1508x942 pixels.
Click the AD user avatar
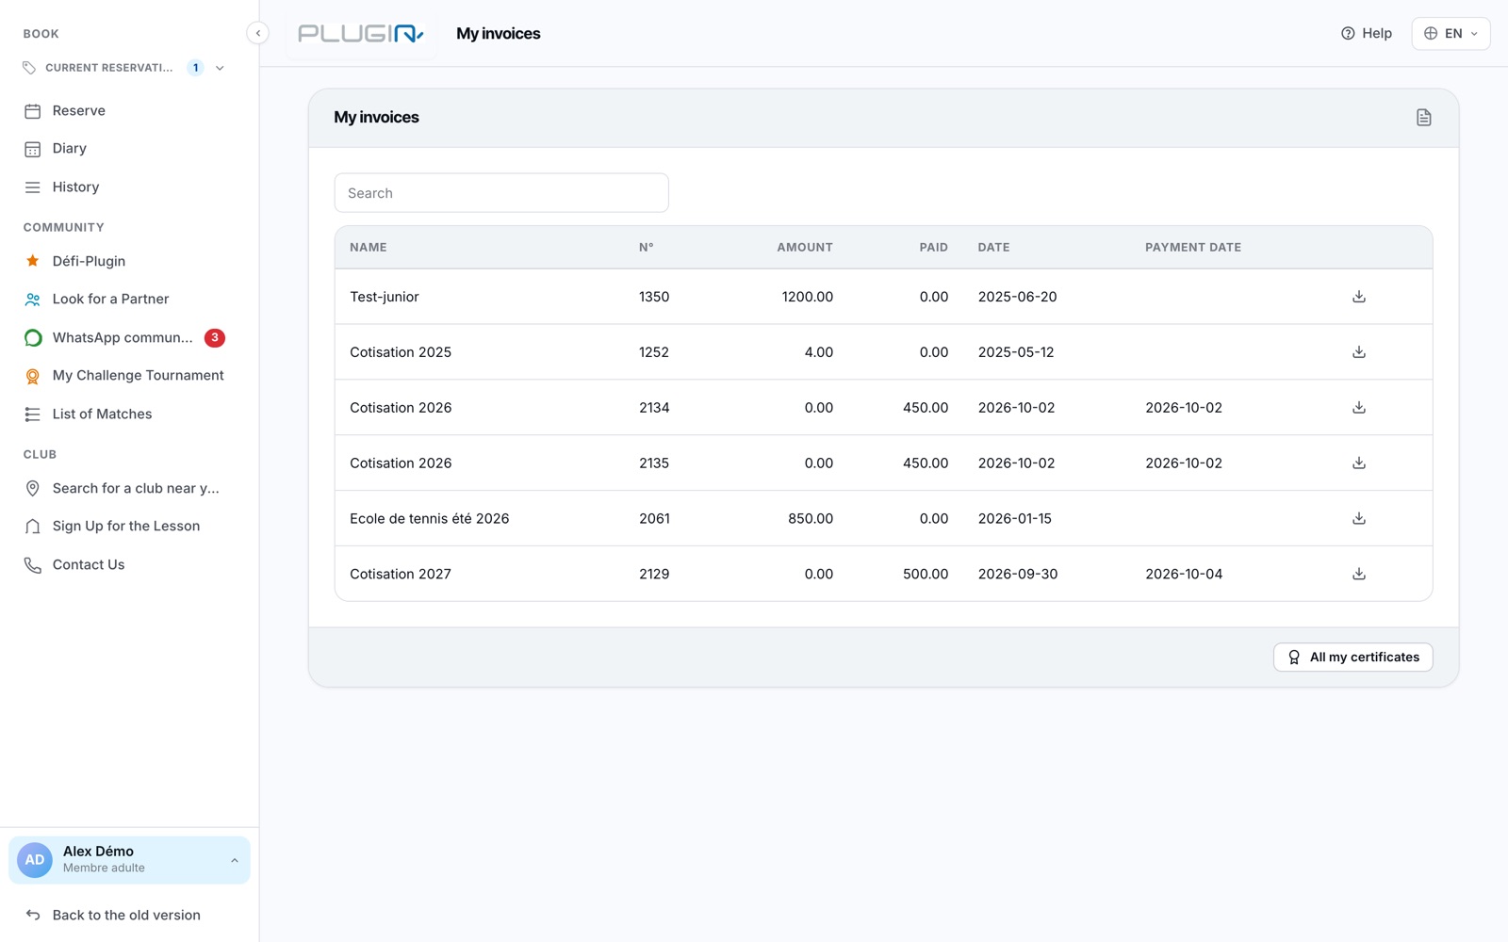35,860
